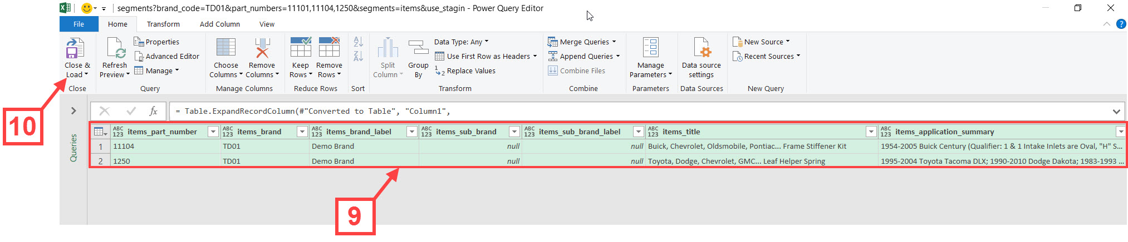The height and width of the screenshot is (242, 1128).
Task: Collapse the ribbon with the caret
Action: click(1106, 24)
